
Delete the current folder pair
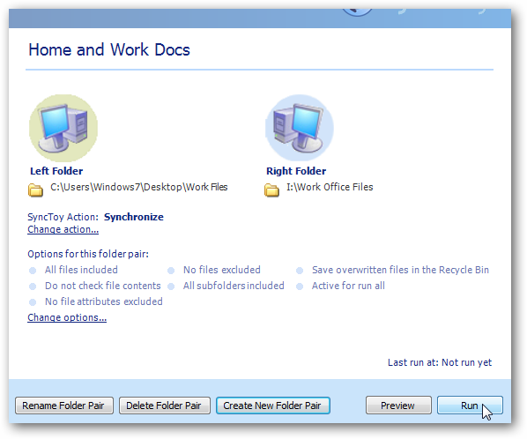(164, 406)
